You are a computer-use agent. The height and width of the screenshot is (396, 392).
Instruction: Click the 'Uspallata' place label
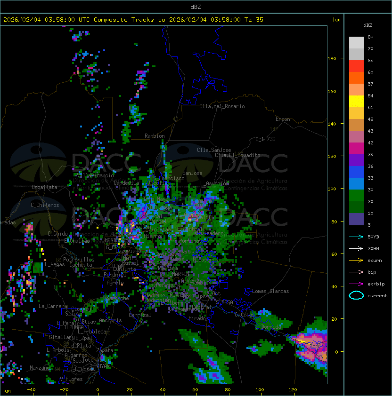[44, 187]
